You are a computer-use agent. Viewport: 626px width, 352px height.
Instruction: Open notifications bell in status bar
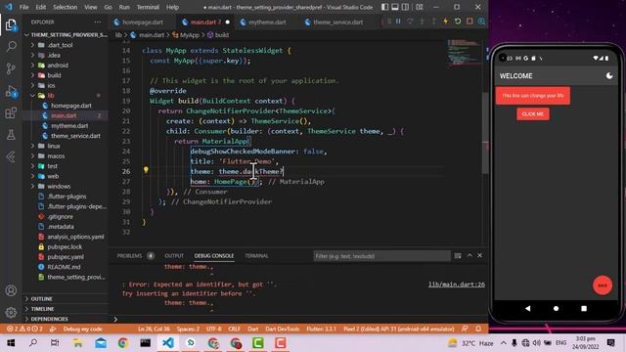point(478,329)
